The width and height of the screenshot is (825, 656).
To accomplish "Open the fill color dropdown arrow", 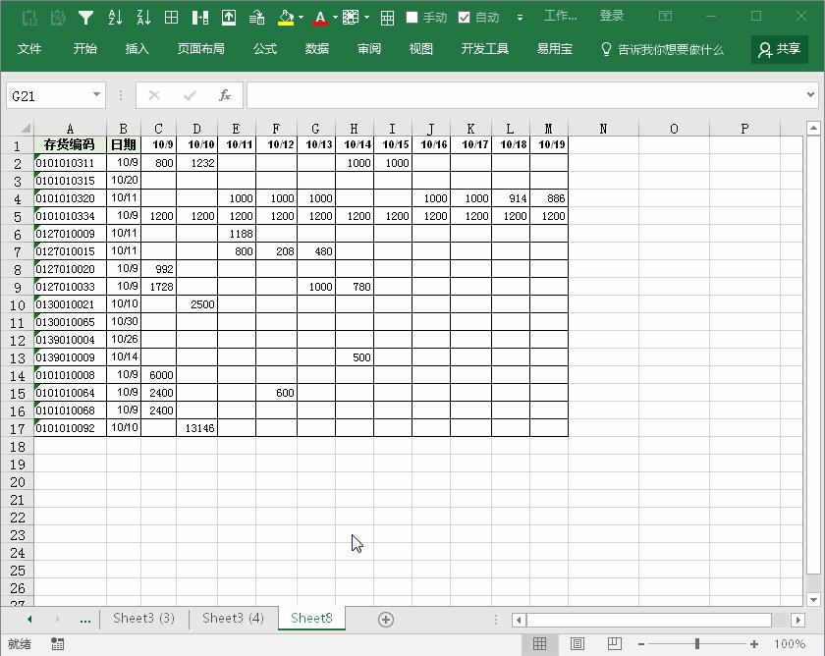I will (301, 17).
